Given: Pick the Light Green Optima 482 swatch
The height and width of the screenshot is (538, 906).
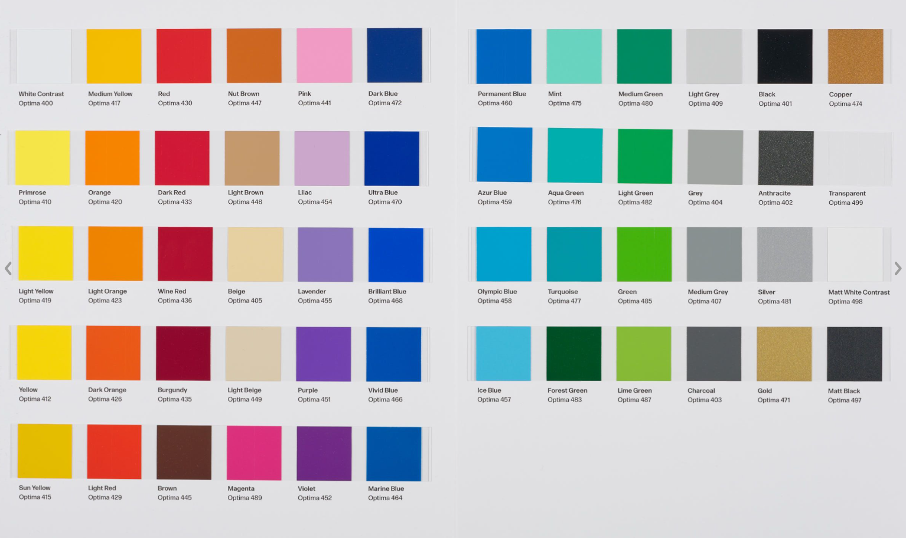Looking at the screenshot, I should point(645,156).
